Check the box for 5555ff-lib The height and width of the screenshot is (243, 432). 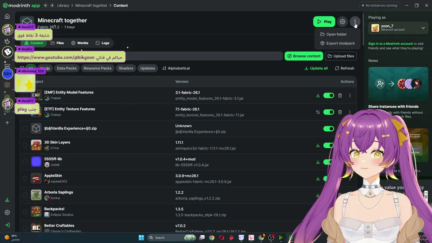25,162
